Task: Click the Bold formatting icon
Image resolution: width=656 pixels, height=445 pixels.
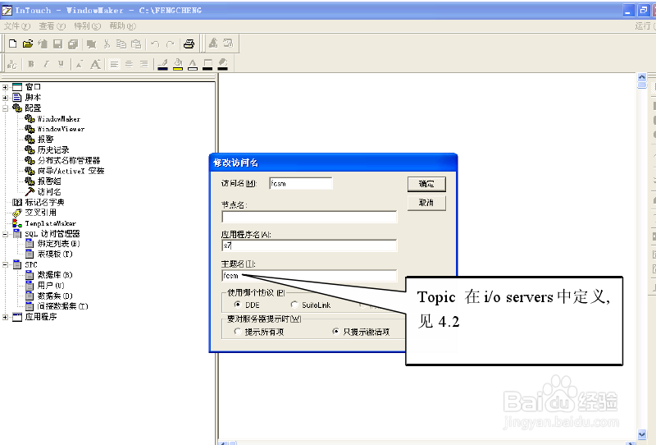Action: coord(31,64)
